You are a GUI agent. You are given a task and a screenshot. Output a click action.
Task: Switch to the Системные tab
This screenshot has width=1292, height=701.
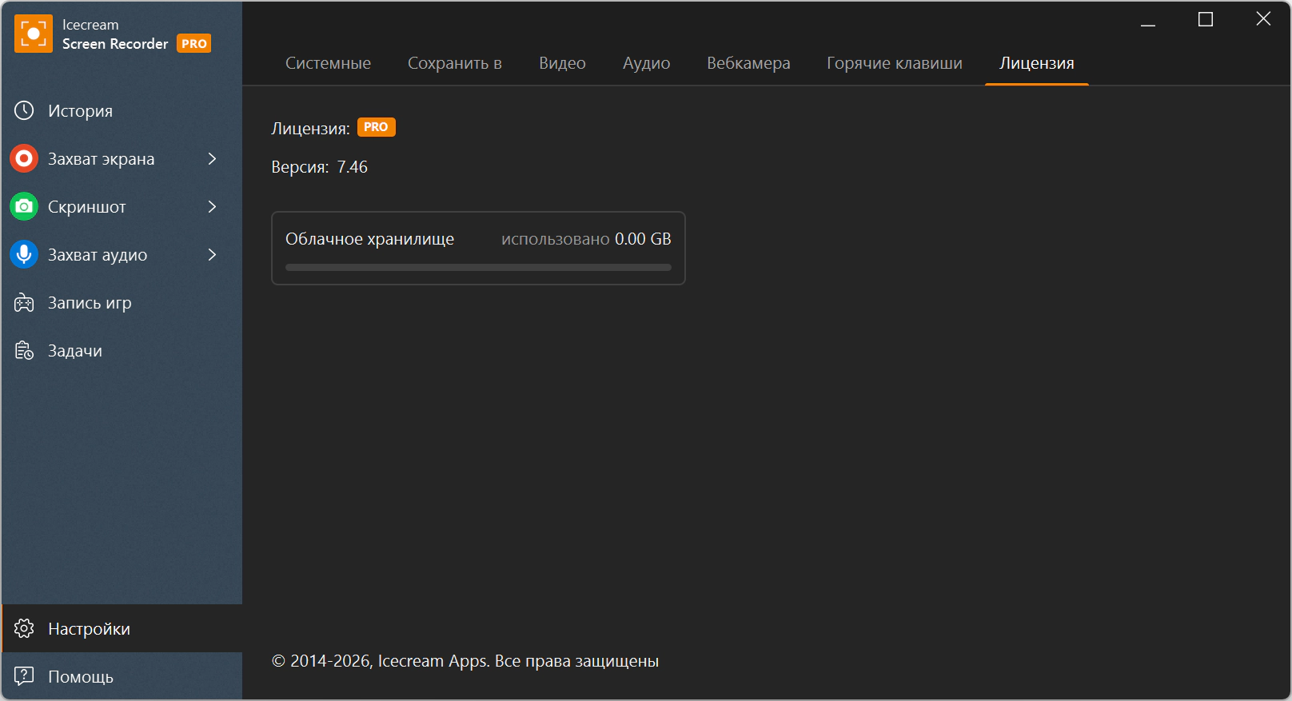(x=328, y=63)
